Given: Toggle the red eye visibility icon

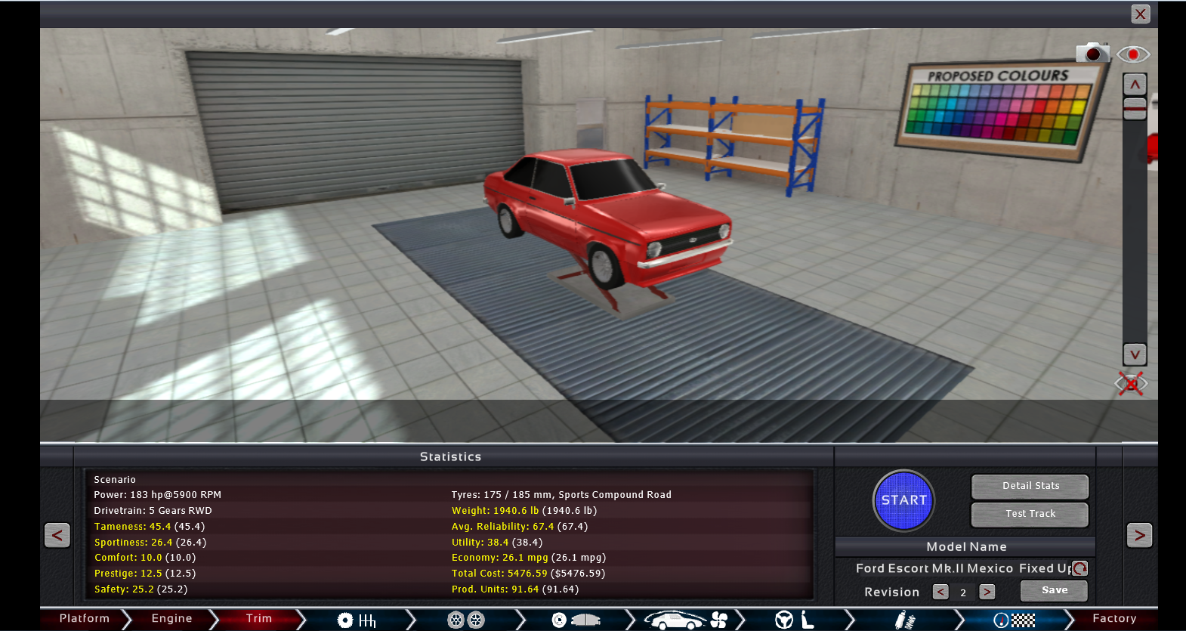Looking at the screenshot, I should coord(1133,54).
